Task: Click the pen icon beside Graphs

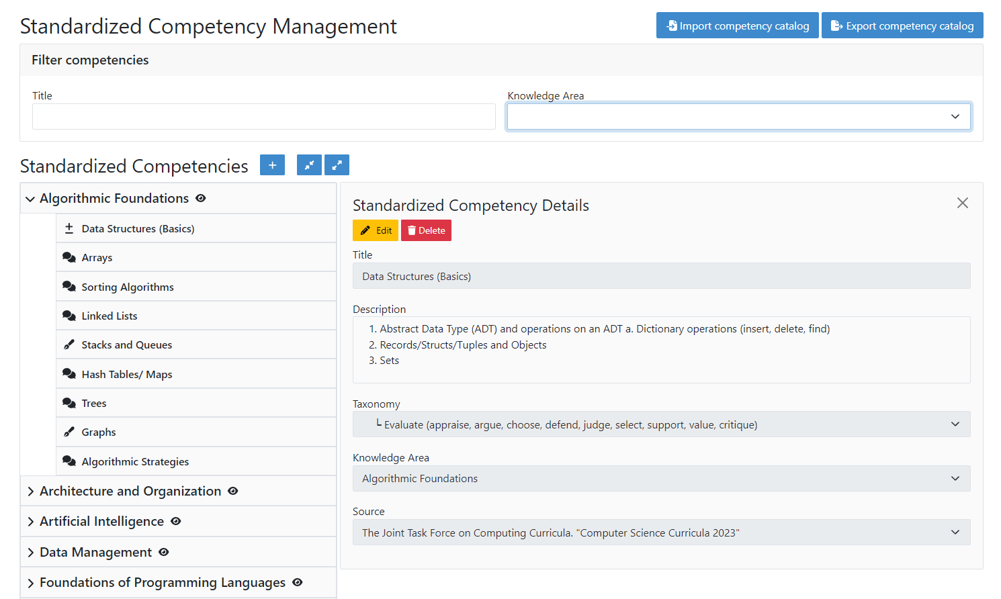Action: coord(68,431)
